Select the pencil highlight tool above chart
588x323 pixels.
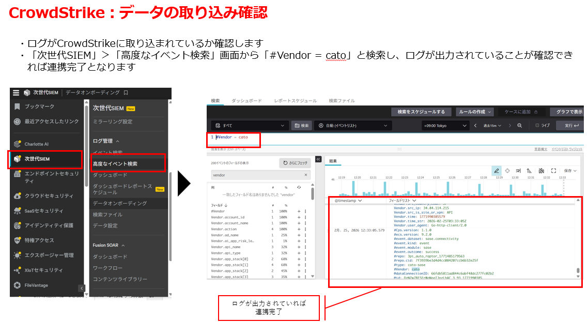point(497,171)
